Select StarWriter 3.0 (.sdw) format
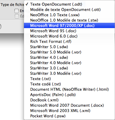This screenshot has height=120, width=115. 69,68
